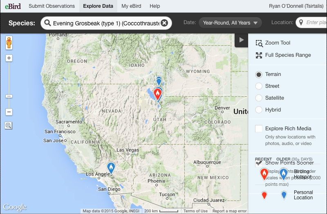This screenshot has height=214, width=327.
Task: Click the Zoom Tool icon
Action: pos(259,43)
